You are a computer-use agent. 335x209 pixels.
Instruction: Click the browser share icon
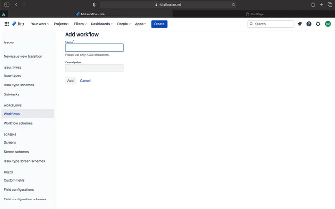(x=313, y=4)
